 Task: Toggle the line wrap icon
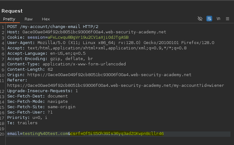click(x=209, y=19)
